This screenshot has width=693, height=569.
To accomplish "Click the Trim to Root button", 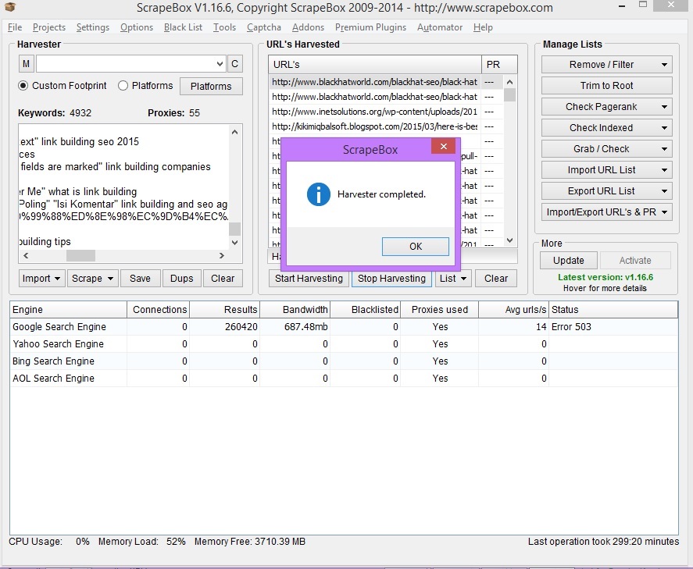I will pyautogui.click(x=607, y=86).
